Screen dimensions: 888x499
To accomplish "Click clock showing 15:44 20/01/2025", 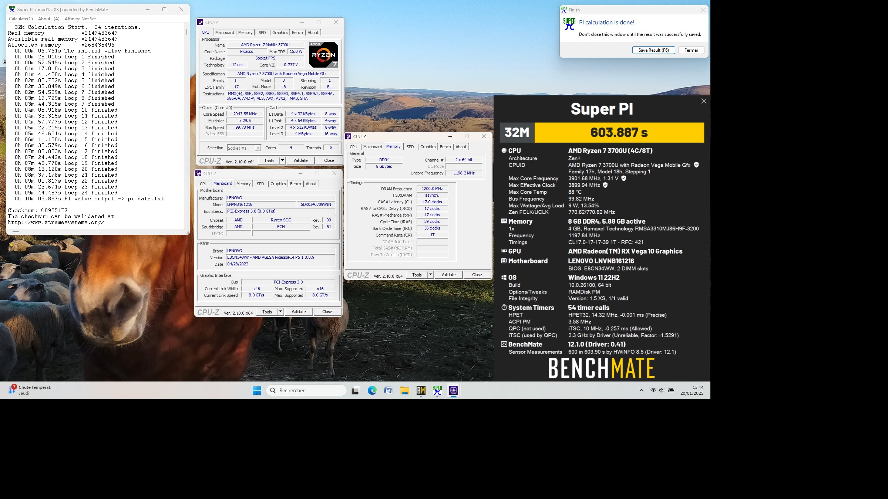I will pyautogui.click(x=692, y=390).
